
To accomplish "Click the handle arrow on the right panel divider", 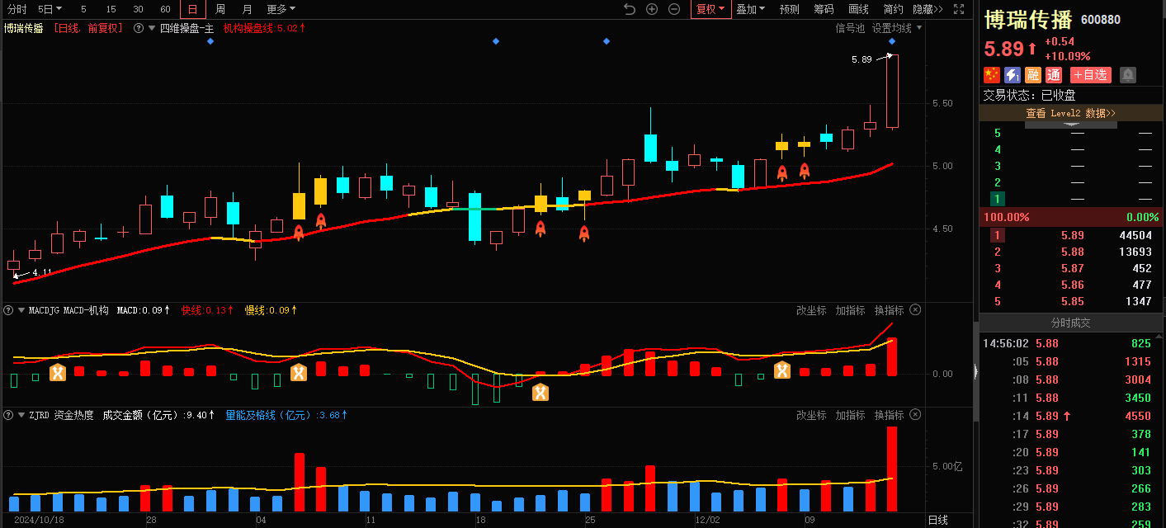I will pos(975,373).
